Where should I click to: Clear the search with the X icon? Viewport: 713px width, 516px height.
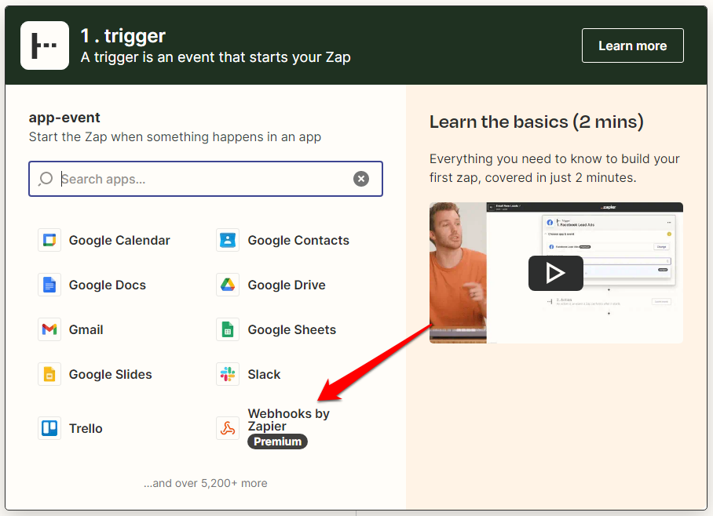click(361, 179)
